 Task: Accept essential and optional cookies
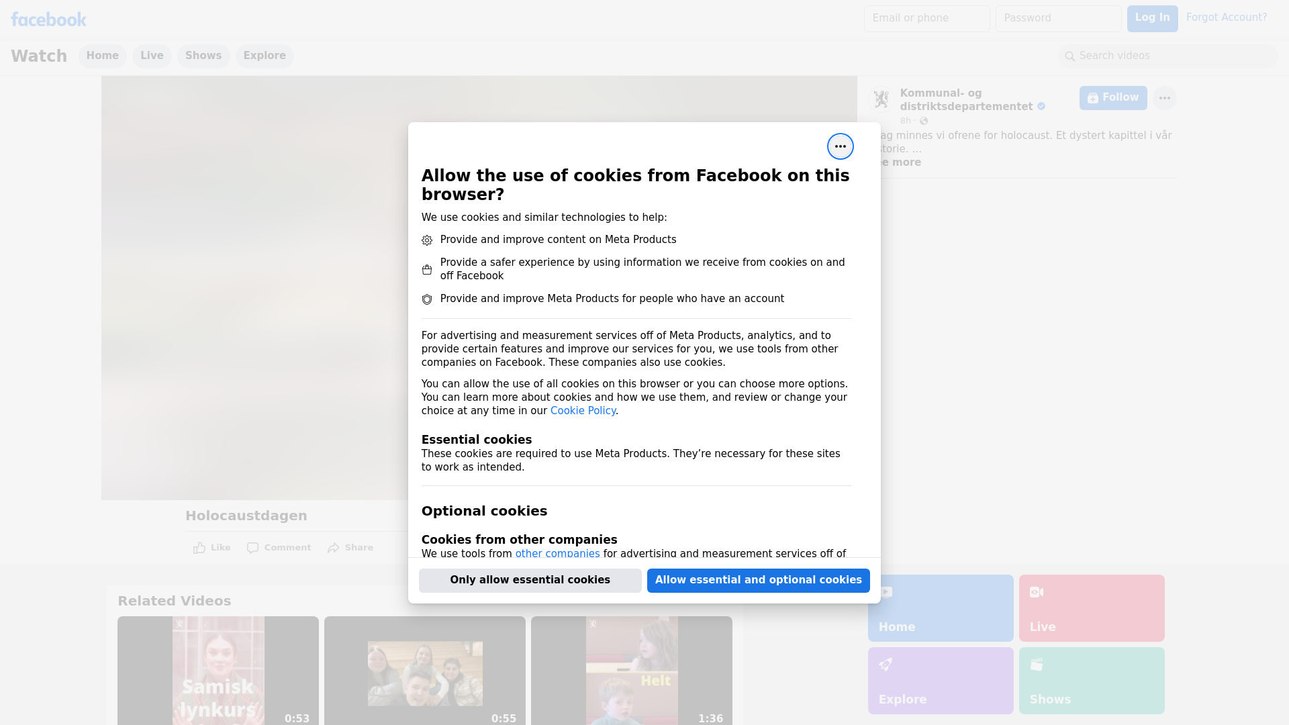[x=758, y=580]
